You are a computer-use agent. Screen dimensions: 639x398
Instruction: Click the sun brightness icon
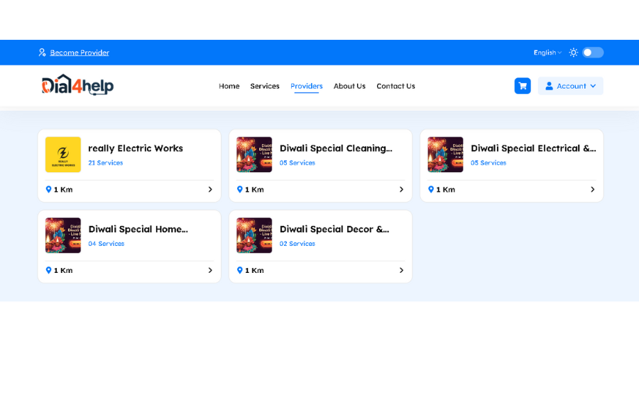(x=573, y=53)
